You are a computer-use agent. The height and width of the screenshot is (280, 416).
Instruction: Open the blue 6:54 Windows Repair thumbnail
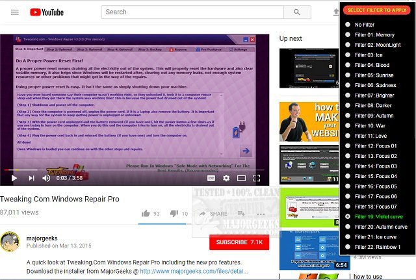point(315,250)
